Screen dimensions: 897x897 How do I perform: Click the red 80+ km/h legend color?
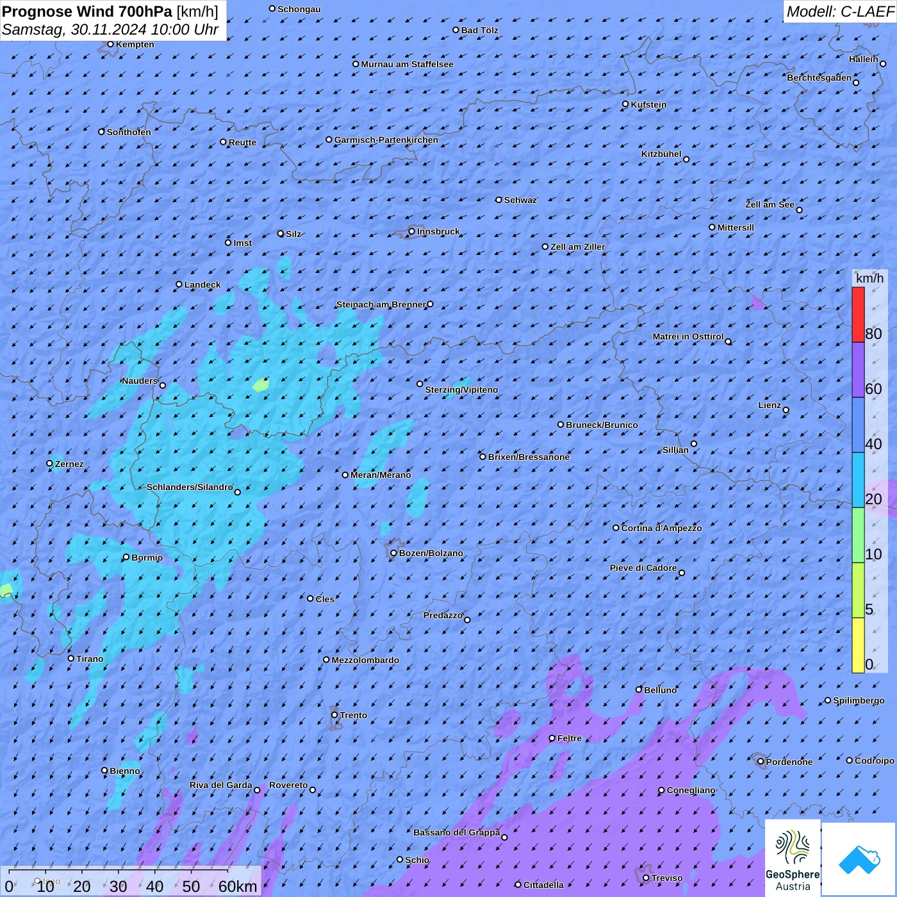click(858, 315)
